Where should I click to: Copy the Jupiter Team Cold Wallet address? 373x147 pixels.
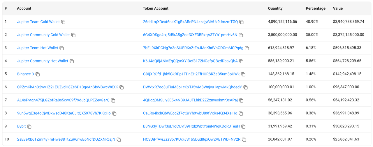click(x=63, y=22)
